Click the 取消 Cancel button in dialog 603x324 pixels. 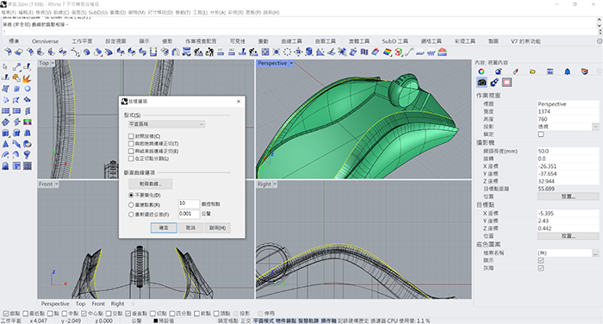click(190, 227)
